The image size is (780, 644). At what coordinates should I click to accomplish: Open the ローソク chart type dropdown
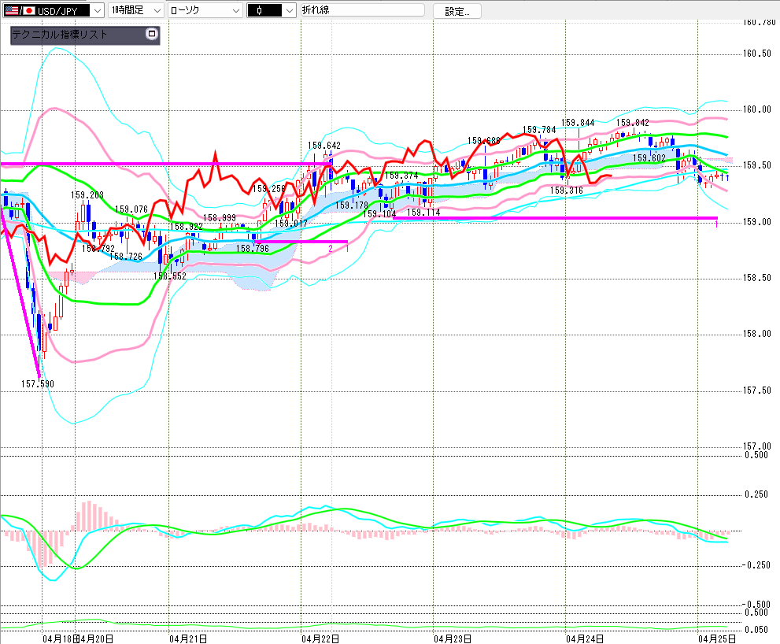tap(233, 10)
